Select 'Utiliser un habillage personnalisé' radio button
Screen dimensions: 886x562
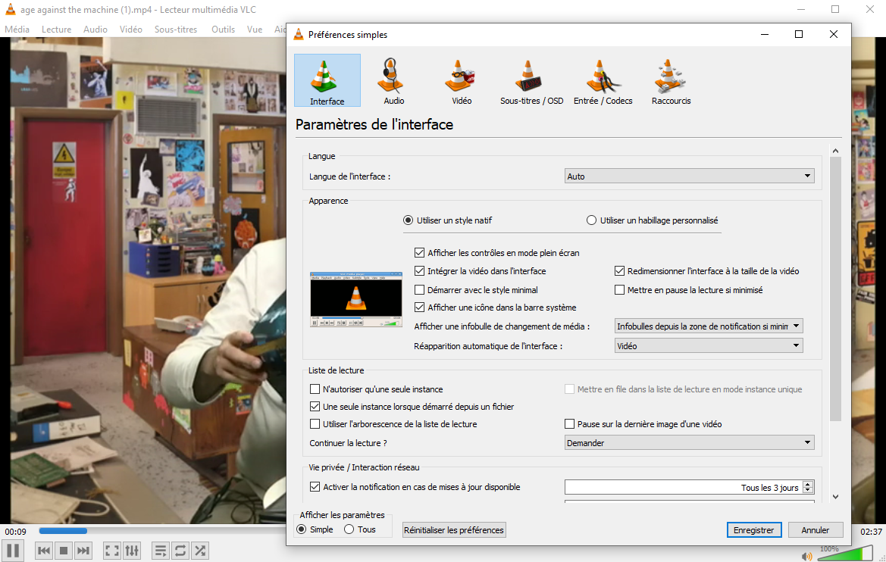click(x=592, y=220)
